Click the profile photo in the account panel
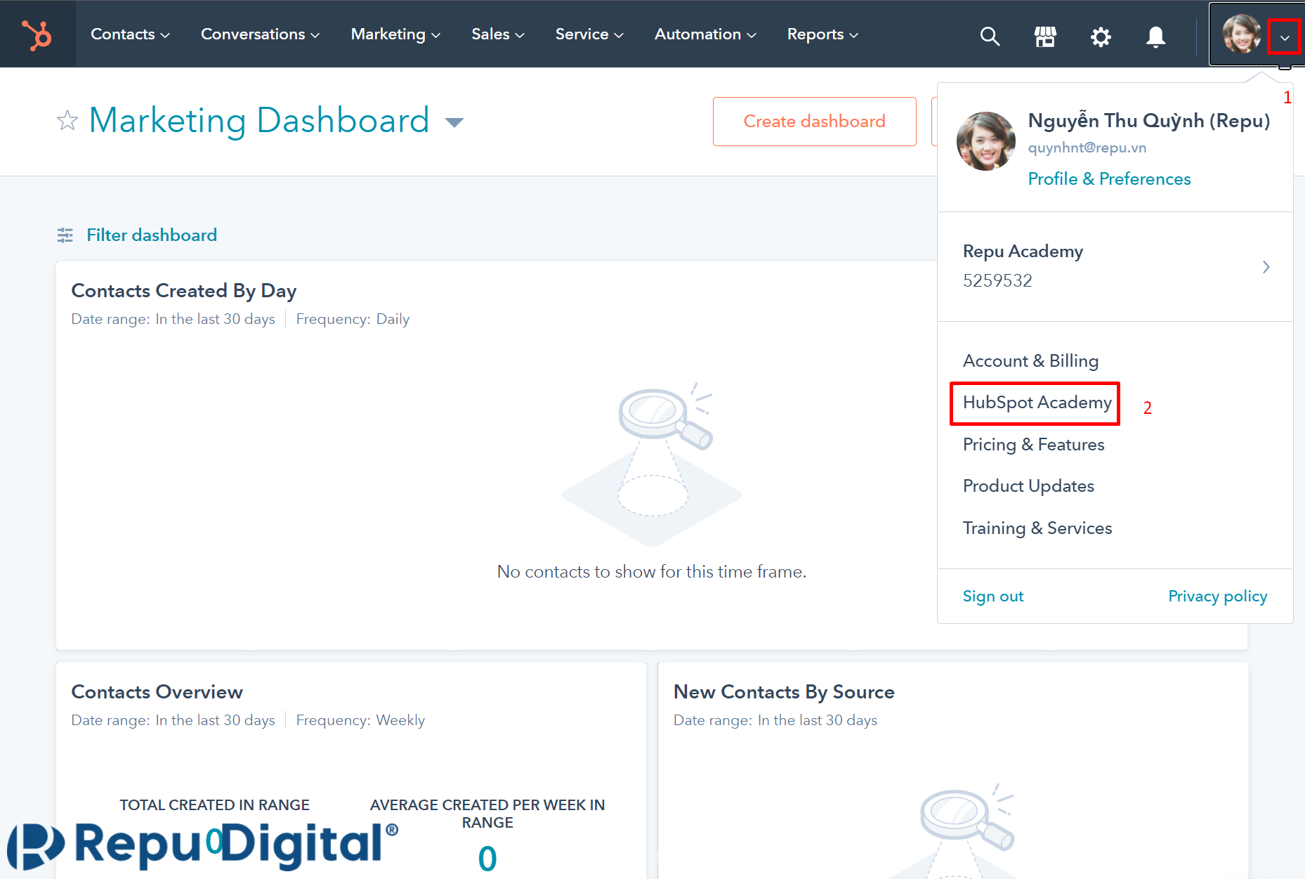The width and height of the screenshot is (1305, 879). [x=985, y=141]
